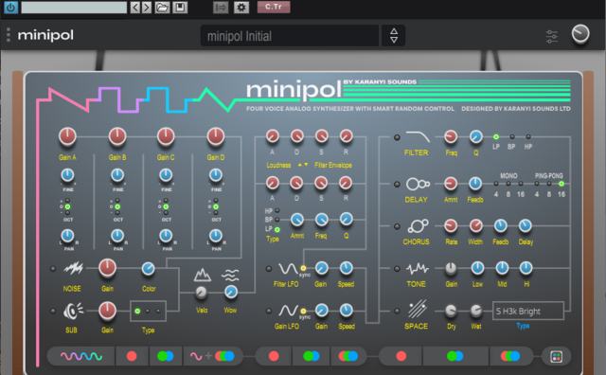Adjust the master volume knob in header
This screenshot has height=375, width=606.
580,34
